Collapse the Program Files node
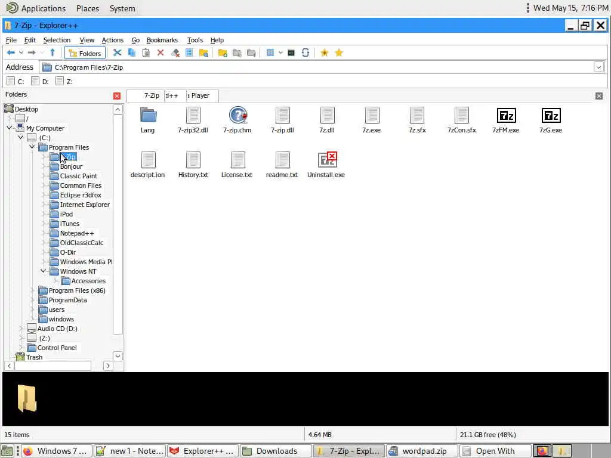The width and height of the screenshot is (611, 458). 32,147
